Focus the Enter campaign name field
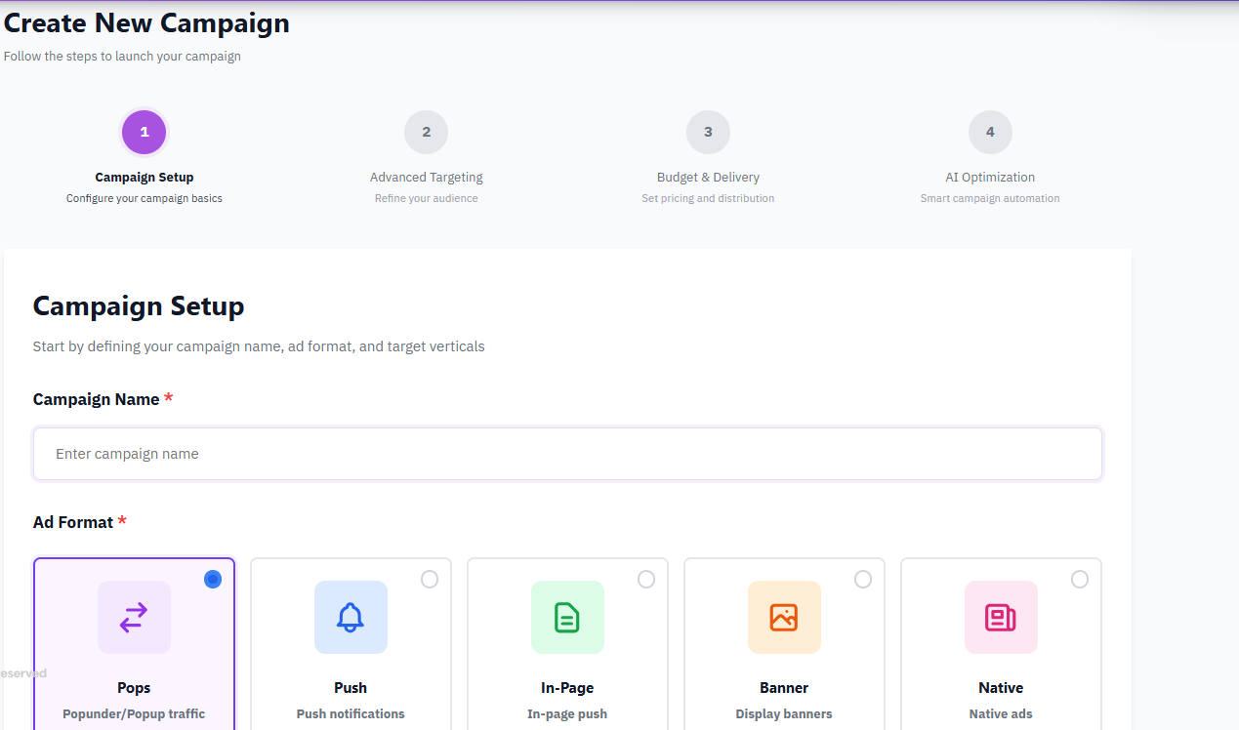 pos(567,454)
